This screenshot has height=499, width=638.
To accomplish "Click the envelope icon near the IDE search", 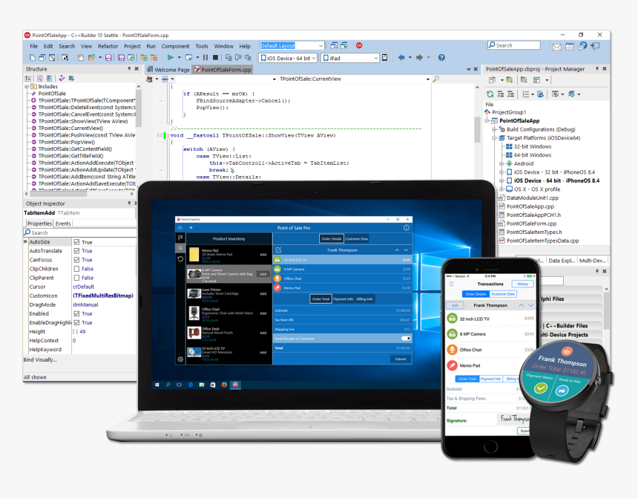I will coord(556,47).
